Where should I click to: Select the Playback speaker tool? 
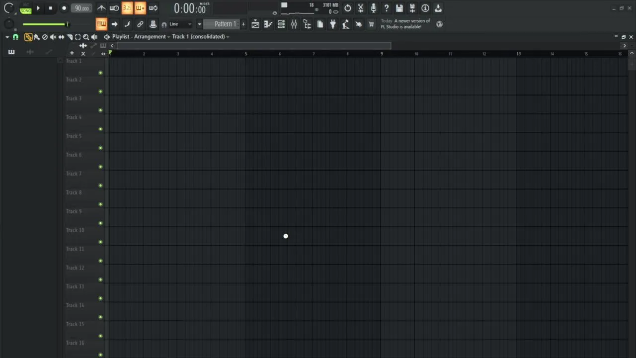pos(94,37)
